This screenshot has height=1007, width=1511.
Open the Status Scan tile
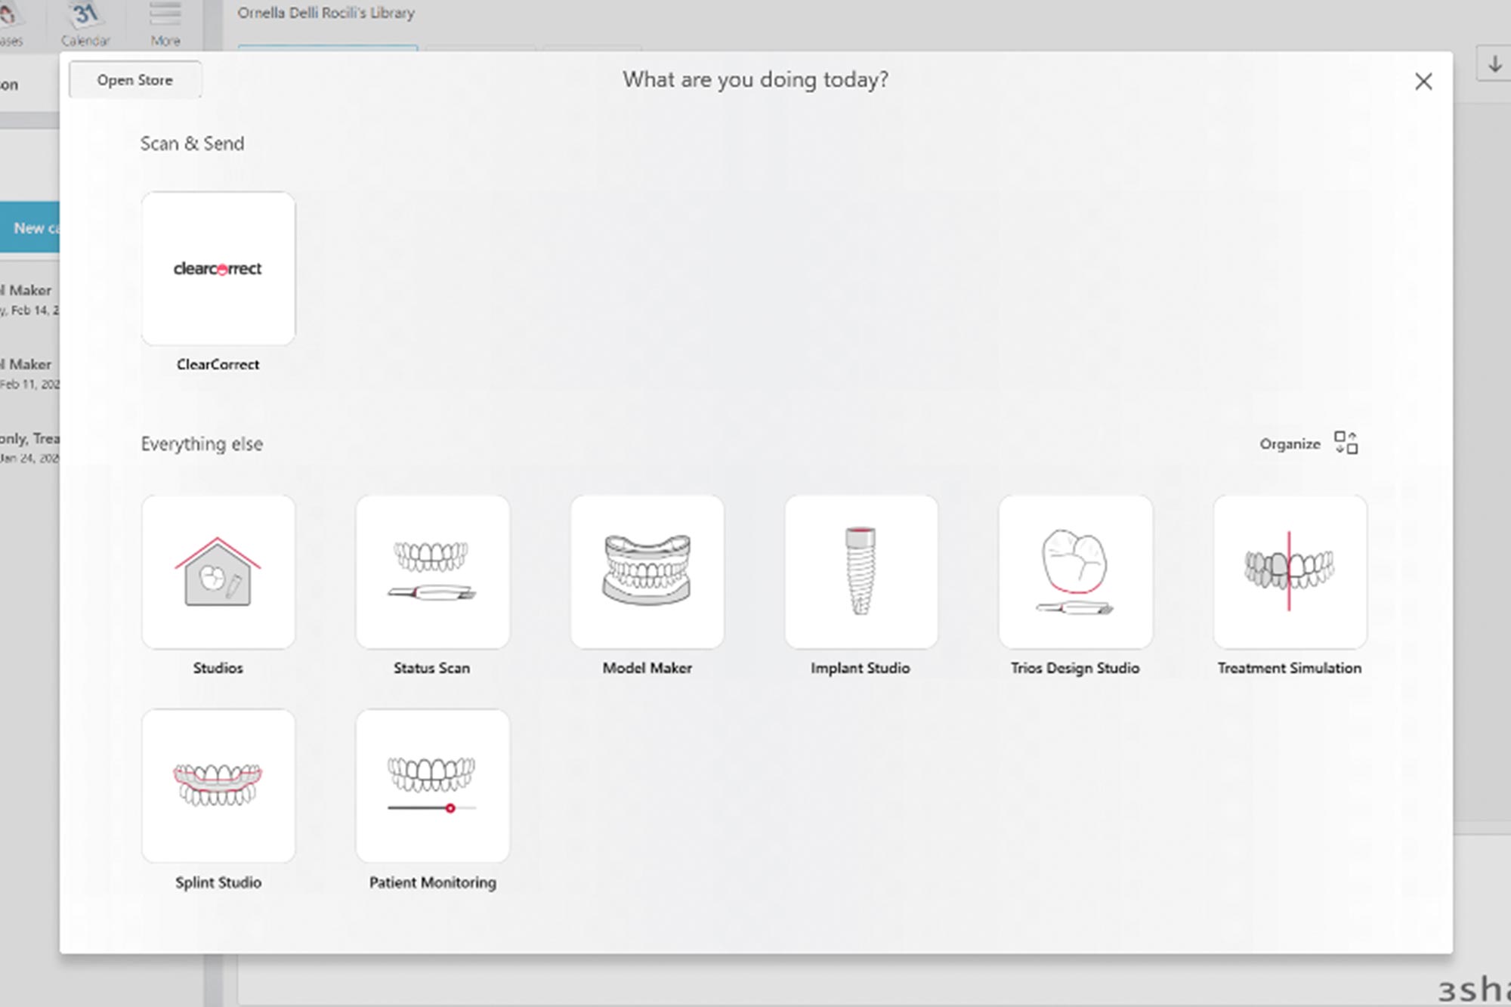pyautogui.click(x=433, y=572)
